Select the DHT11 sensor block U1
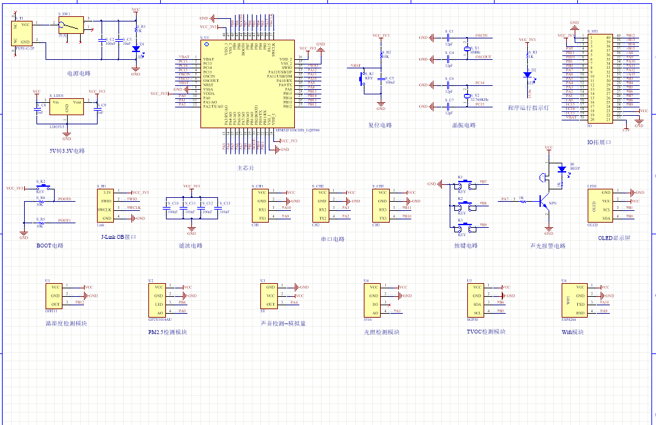This screenshot has height=425, width=656. point(55,295)
